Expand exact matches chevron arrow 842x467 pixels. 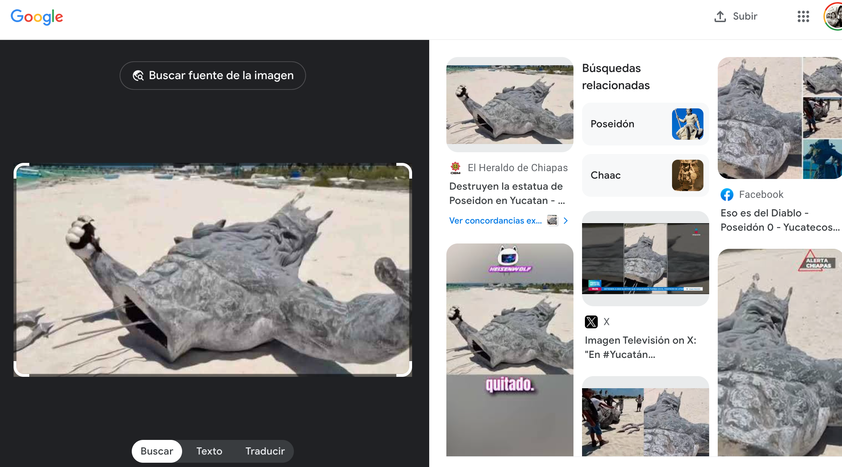coord(566,221)
